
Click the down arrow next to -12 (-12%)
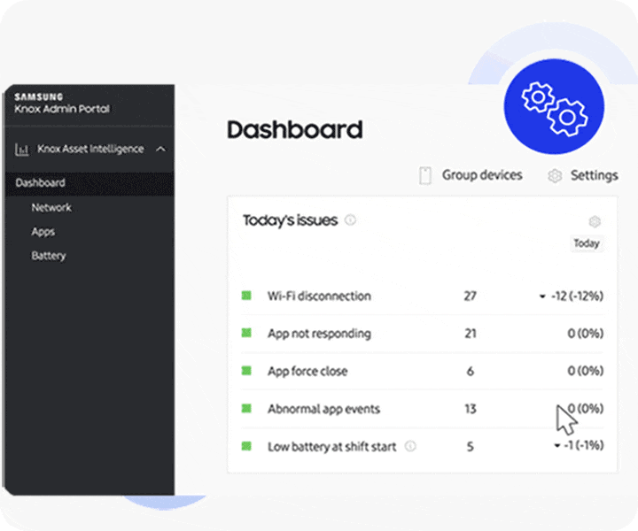coord(542,296)
